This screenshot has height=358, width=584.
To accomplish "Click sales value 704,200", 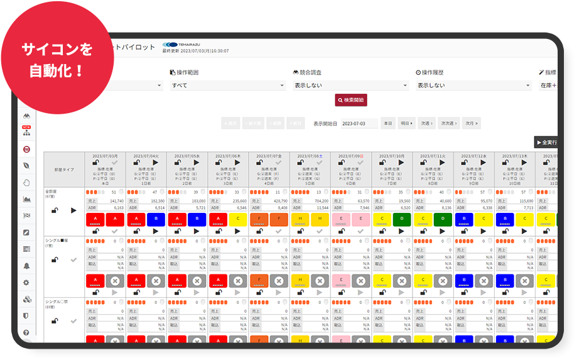I will tap(322, 201).
